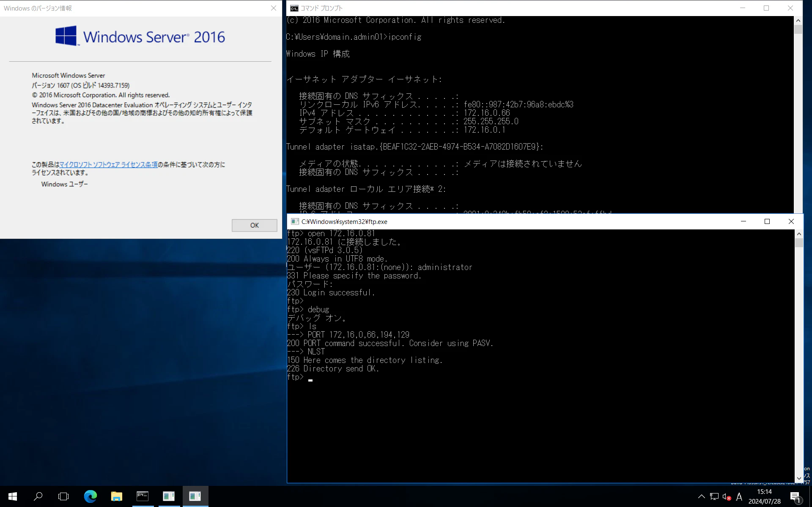The image size is (812, 507).
Task: Show hidden tray icons chevron
Action: [701, 496]
